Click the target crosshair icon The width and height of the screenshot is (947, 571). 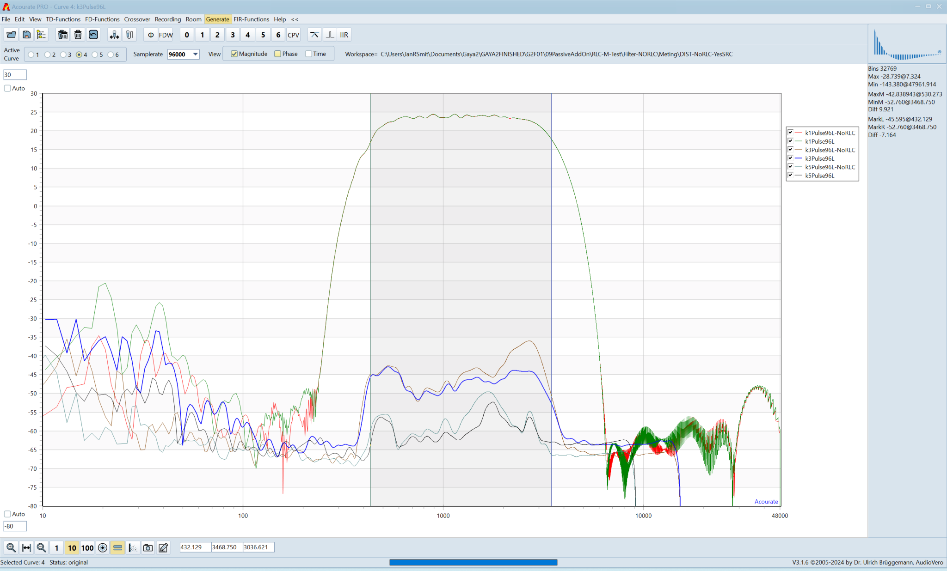click(x=103, y=547)
